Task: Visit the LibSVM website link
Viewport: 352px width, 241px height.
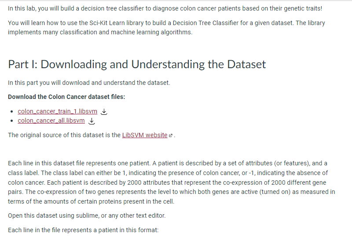Action: [145, 135]
